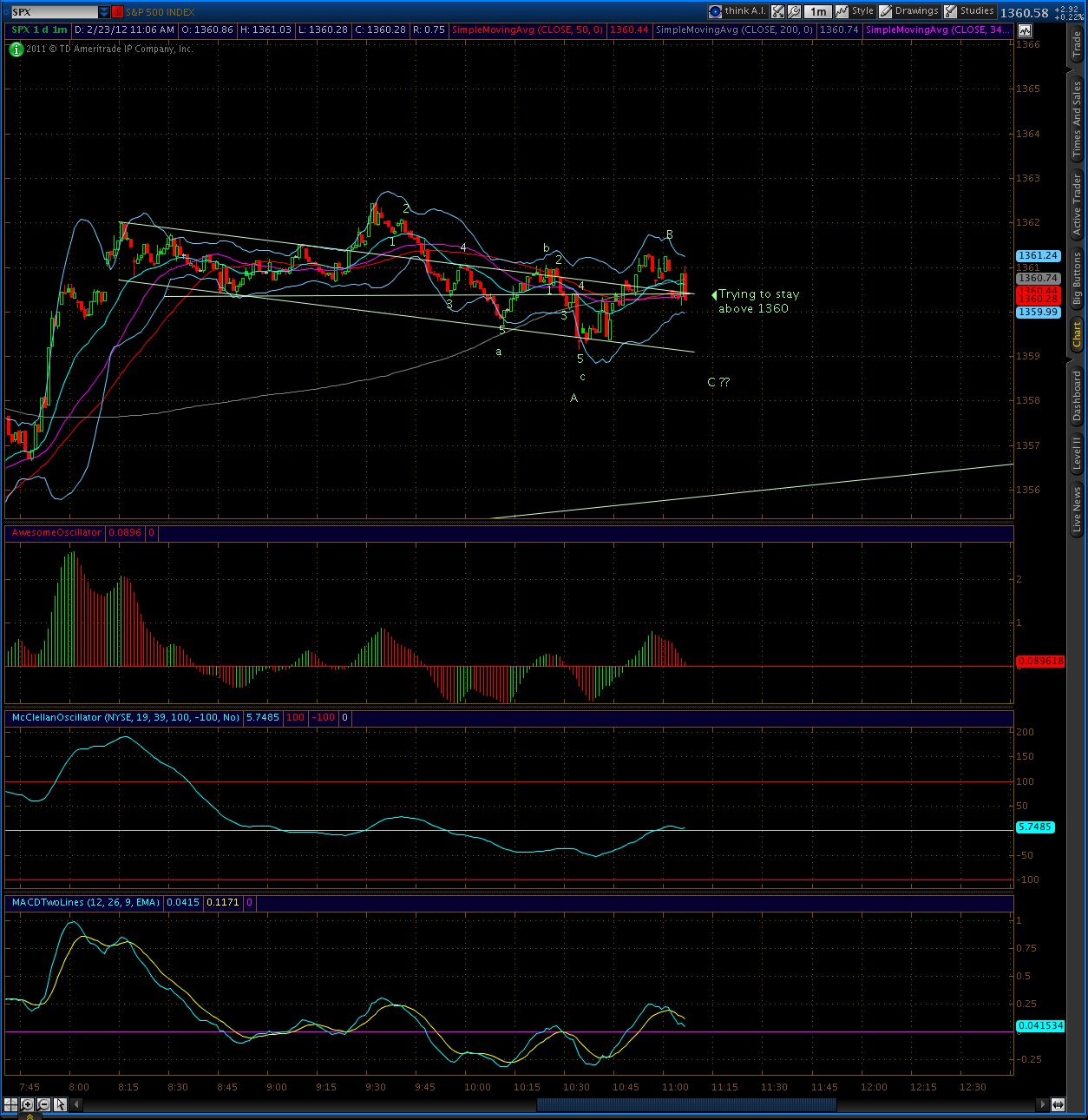Image resolution: width=1088 pixels, height=1120 pixels.
Task: Open the Dashboard side tab
Action: coord(1077,395)
